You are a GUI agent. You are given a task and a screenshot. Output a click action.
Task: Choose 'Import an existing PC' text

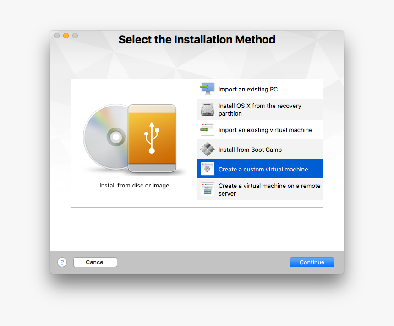coord(248,89)
